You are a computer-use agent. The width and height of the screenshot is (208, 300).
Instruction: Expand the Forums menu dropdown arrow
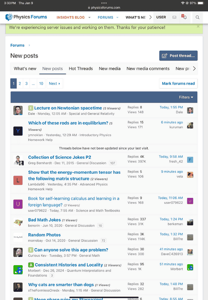pyautogui.click(x=117, y=17)
